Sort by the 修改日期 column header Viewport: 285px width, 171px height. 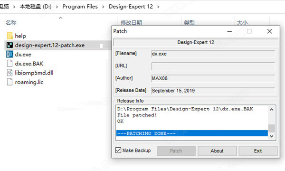pos(131,23)
